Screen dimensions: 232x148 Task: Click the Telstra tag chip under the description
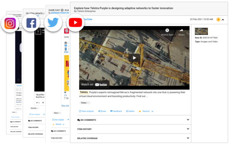pyautogui.click(x=85, y=103)
